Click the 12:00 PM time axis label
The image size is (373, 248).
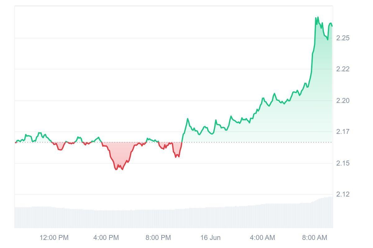point(54,238)
